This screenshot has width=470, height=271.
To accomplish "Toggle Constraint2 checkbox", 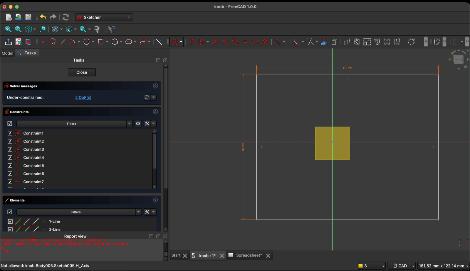I will coord(10,141).
